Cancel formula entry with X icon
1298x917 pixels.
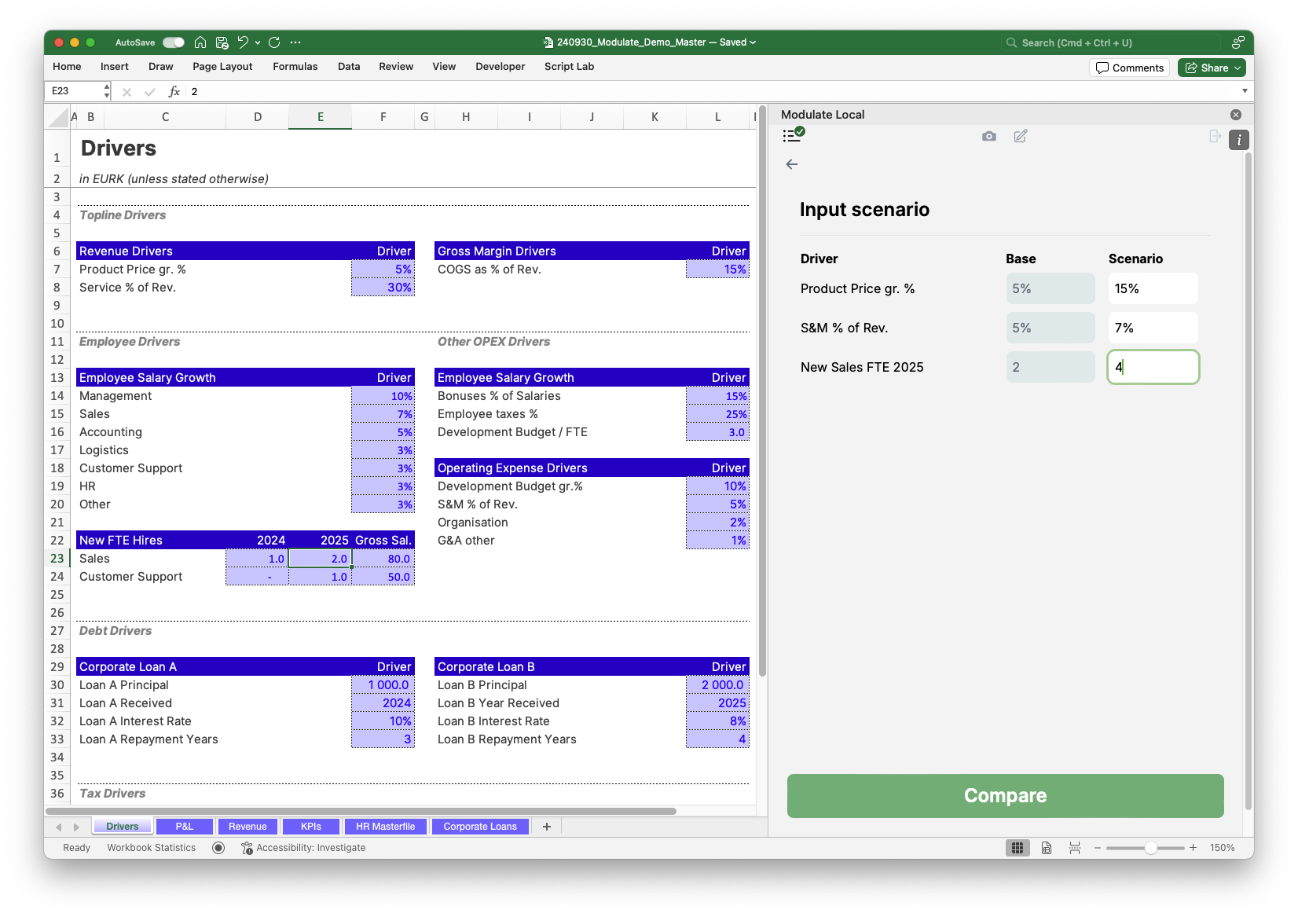[x=126, y=92]
